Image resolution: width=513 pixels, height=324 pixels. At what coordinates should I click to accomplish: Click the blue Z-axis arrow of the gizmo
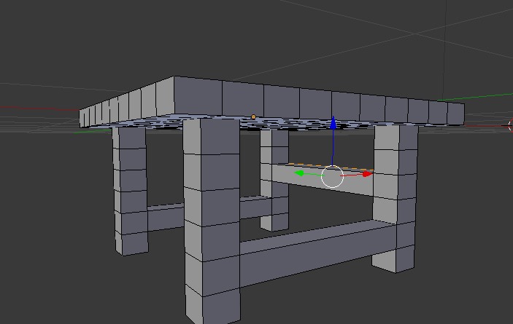point(333,124)
